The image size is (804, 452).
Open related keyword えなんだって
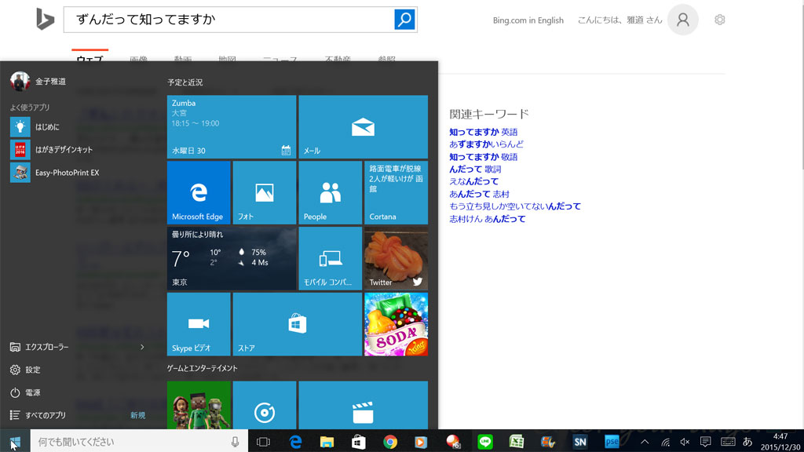tap(473, 181)
